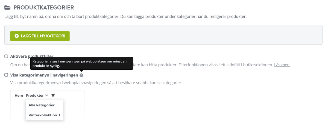
Task: Click the question mark help icon
Action: 81,75
